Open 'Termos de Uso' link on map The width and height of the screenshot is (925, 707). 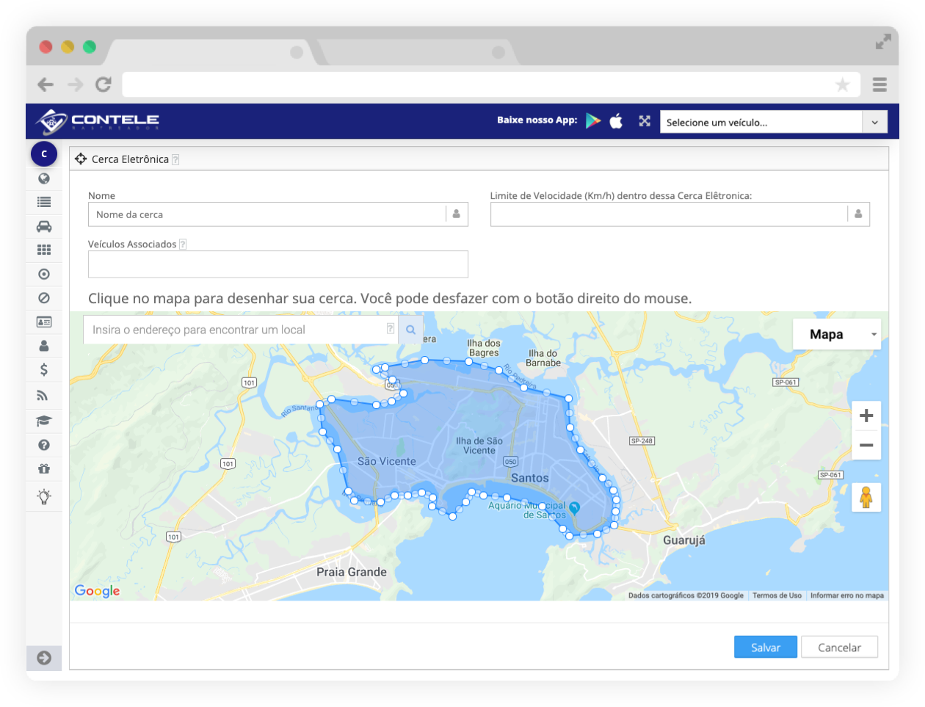pos(777,595)
